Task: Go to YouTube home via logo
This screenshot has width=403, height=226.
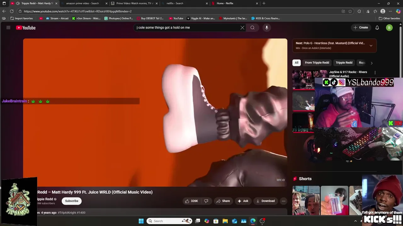Action: click(x=26, y=28)
